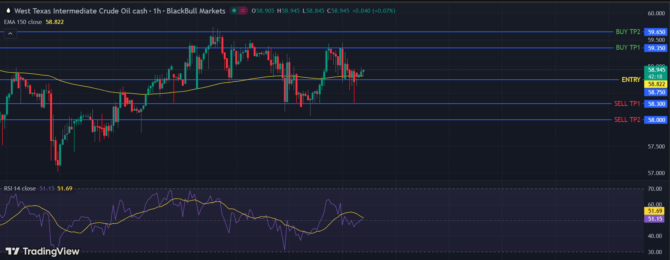
Task: Select the RSI 14 close indicator label
Action: (x=20, y=189)
